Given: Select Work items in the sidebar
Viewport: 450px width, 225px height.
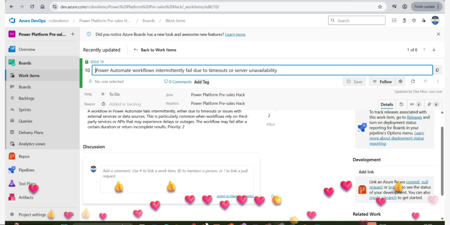Looking at the screenshot, I should (29, 75).
